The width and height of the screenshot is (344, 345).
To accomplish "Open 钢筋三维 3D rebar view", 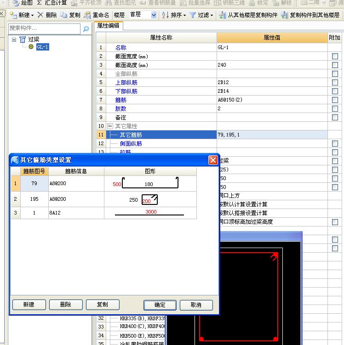I will tap(229, 3).
